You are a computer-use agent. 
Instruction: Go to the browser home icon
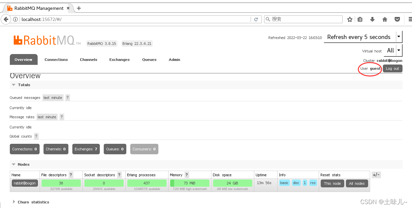pyautogui.click(x=385, y=19)
